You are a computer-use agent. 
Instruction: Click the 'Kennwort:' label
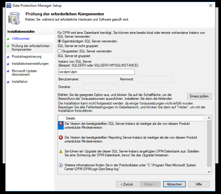pyautogui.click(x=127, y=79)
